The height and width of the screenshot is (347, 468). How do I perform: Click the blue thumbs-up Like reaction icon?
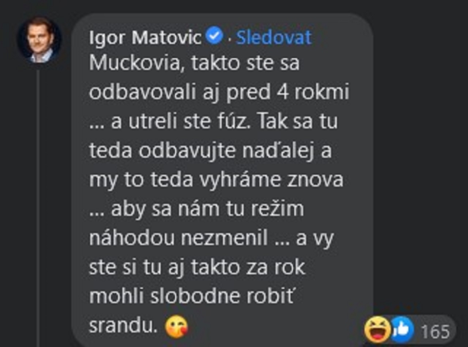pyautogui.click(x=401, y=329)
